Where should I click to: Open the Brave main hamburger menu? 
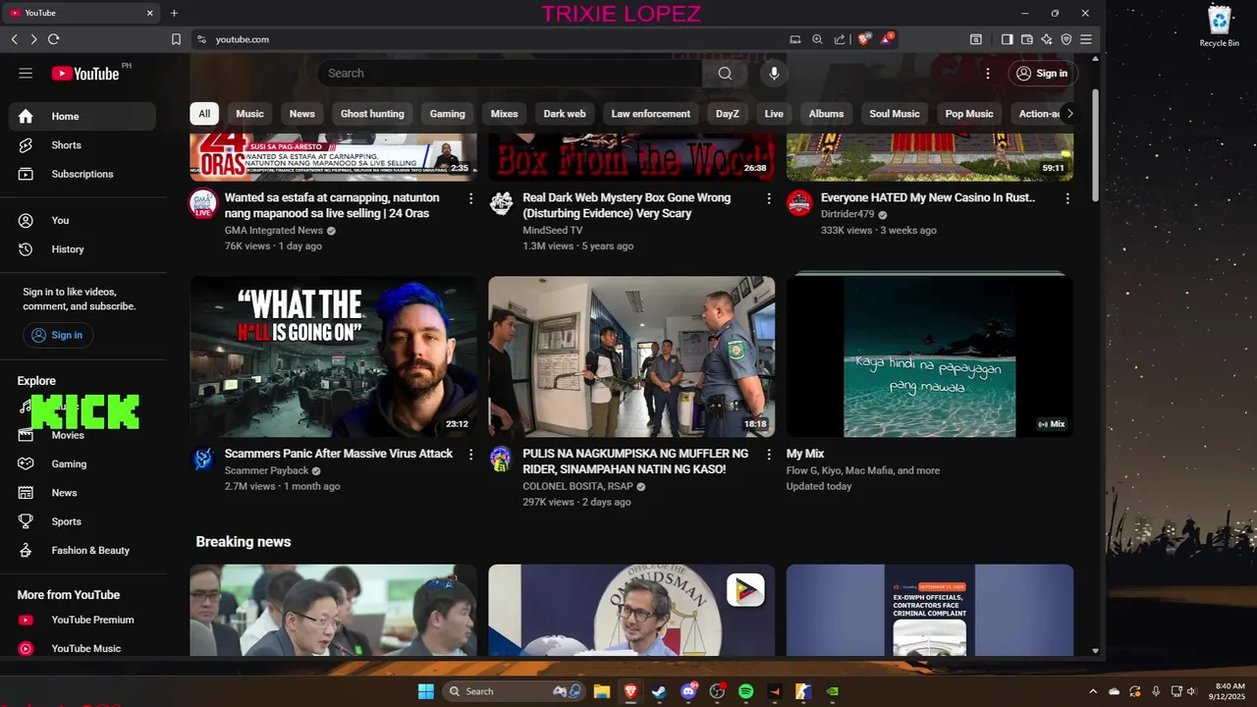pos(1086,39)
